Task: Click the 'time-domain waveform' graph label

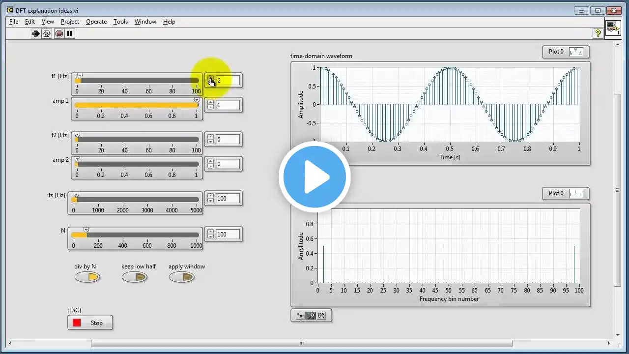Action: 321,56
